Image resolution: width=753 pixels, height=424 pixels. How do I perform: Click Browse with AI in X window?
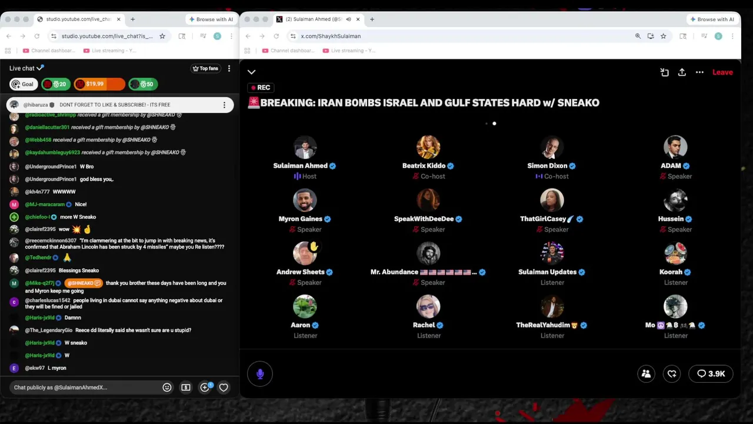[712, 19]
